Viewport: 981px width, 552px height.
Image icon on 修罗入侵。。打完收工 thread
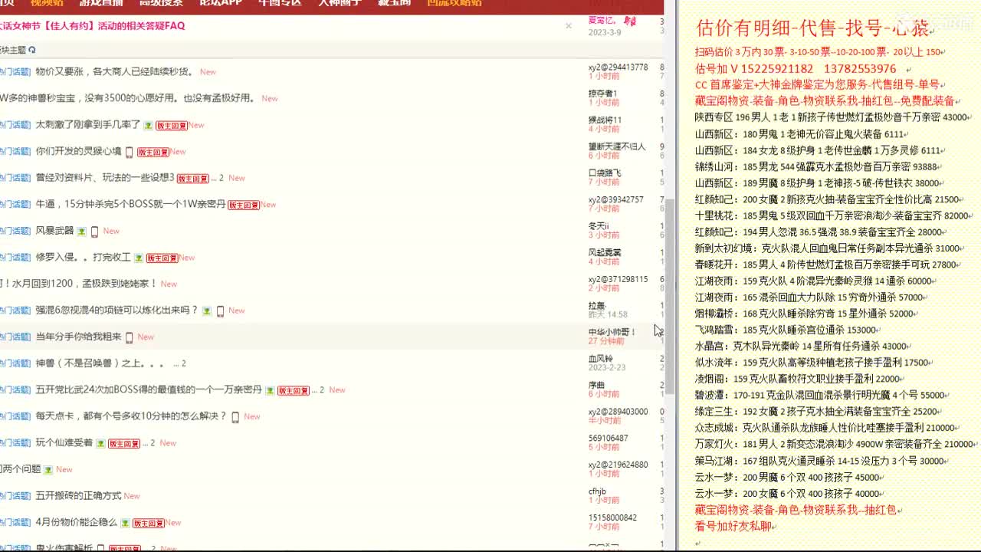pyautogui.click(x=139, y=258)
